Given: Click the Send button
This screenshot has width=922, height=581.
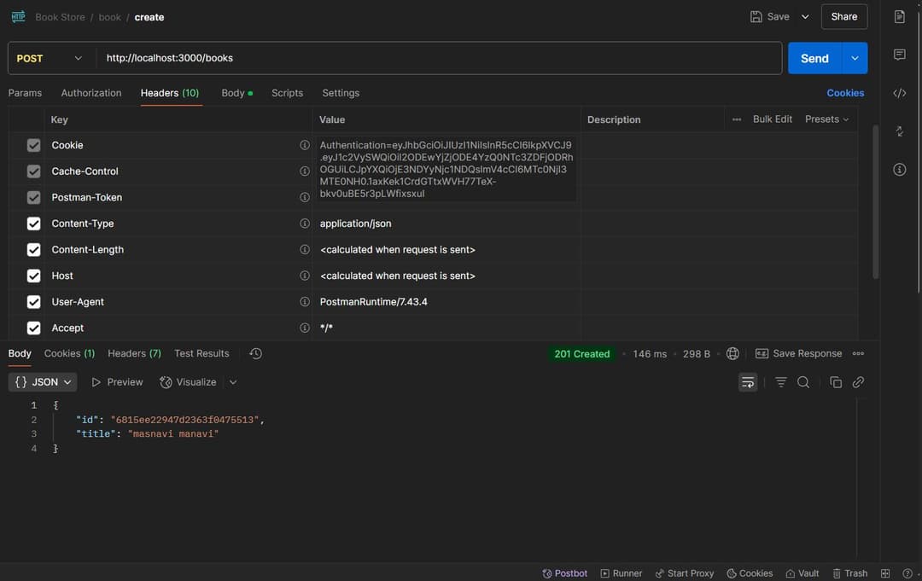Looking at the screenshot, I should (x=813, y=58).
